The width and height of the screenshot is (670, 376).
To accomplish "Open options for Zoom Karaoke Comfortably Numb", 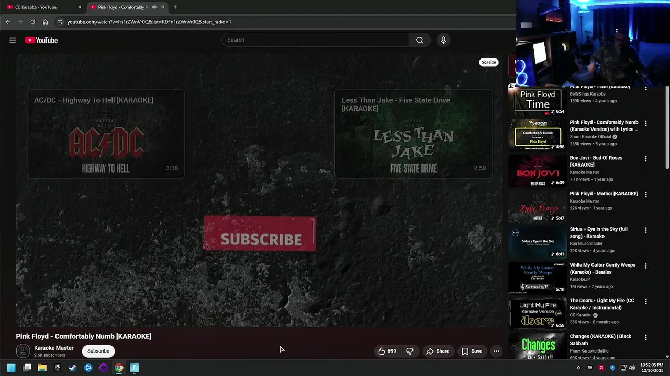I will coord(645,123).
